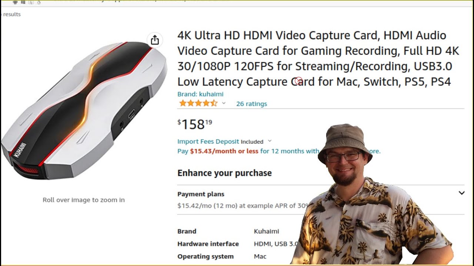The image size is (474, 266).
Task: Expand the Import Fees 'Included' dropdown arrow
Action: coord(270,141)
